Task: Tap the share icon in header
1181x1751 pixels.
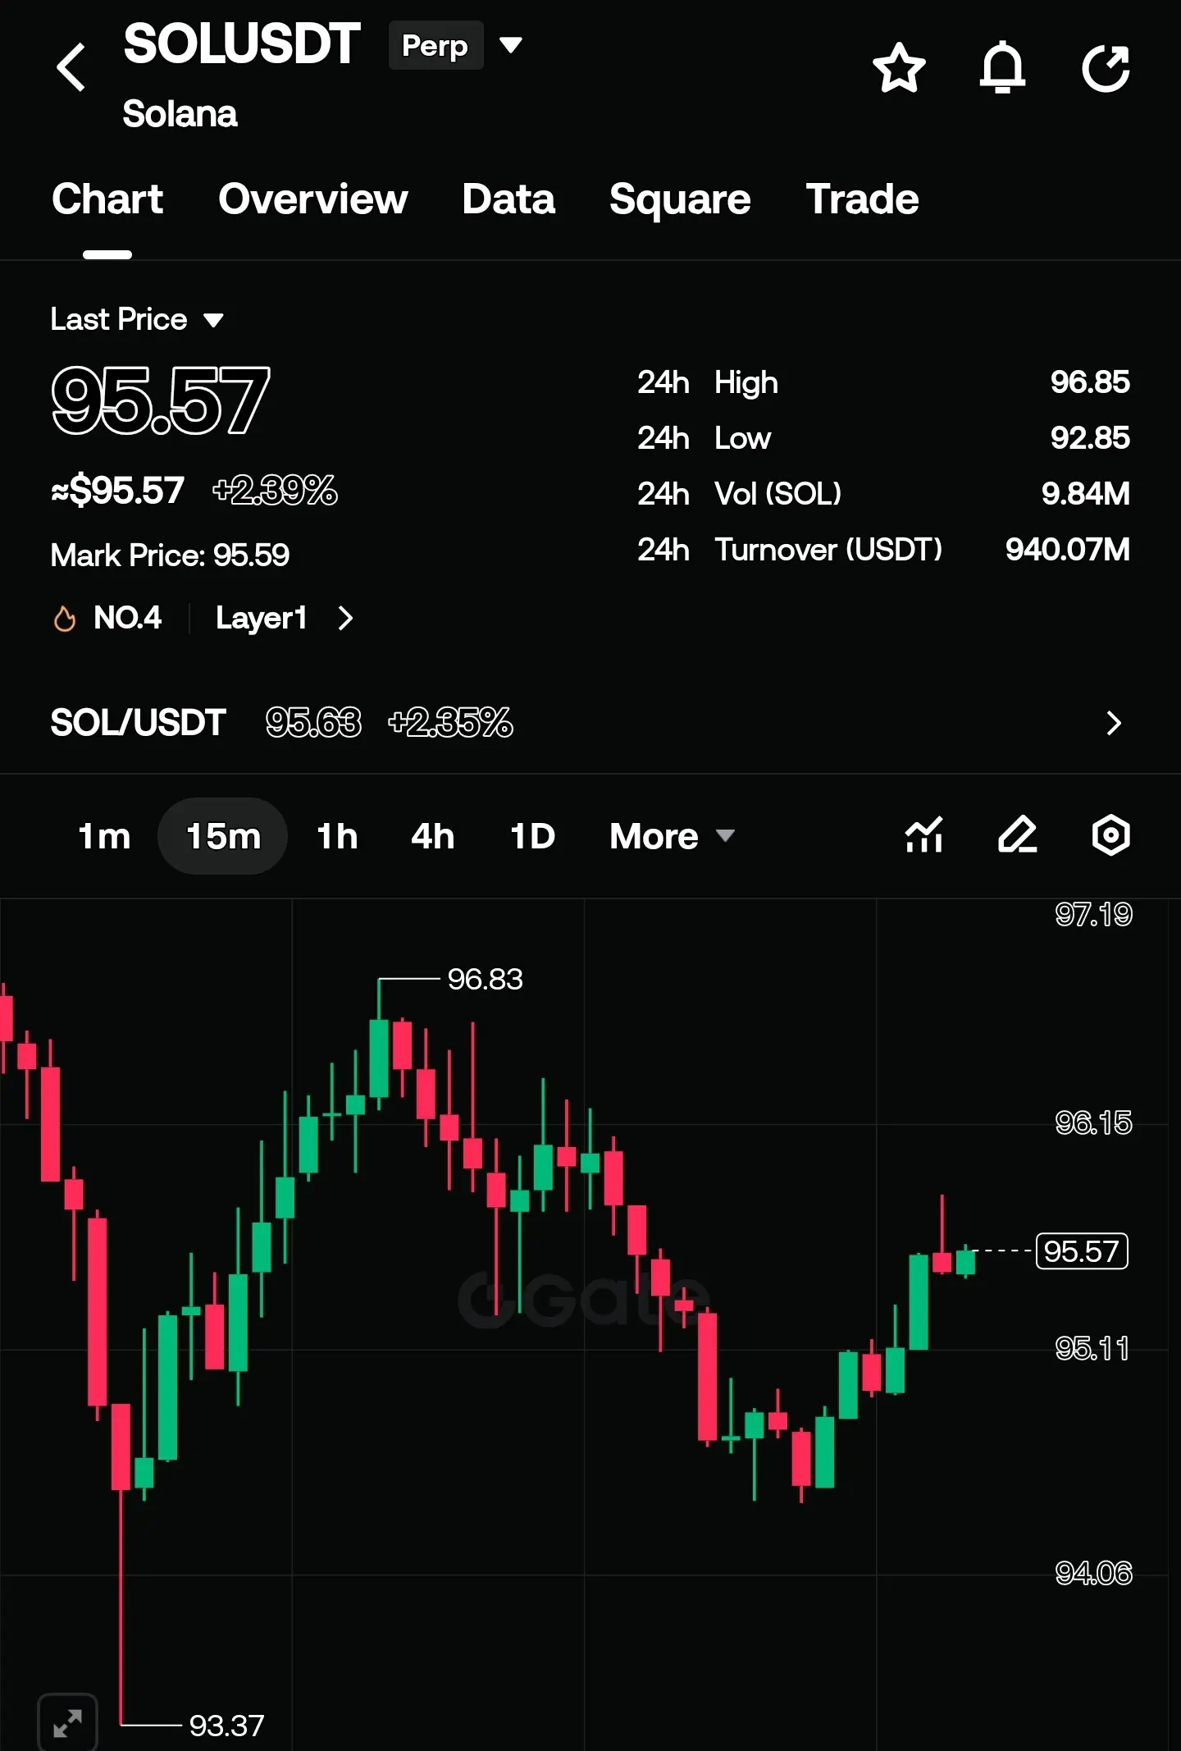Action: 1106,67
